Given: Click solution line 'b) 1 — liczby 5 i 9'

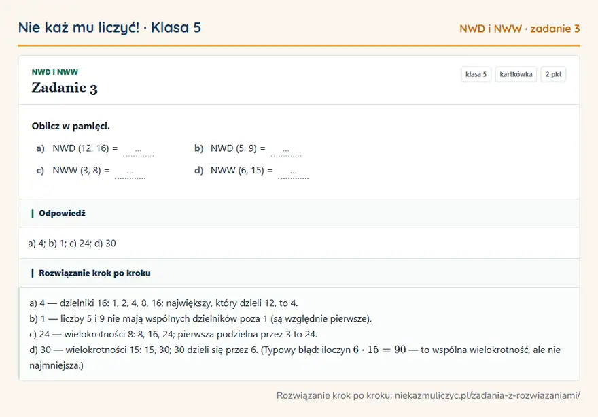Looking at the screenshot, I should [200, 319].
